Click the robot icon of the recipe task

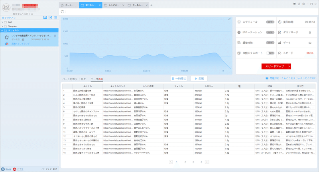tap(7, 37)
